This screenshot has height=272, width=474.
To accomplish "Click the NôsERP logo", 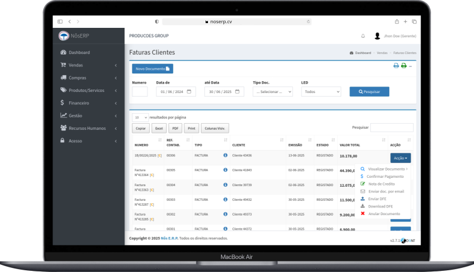I will 73,36.
